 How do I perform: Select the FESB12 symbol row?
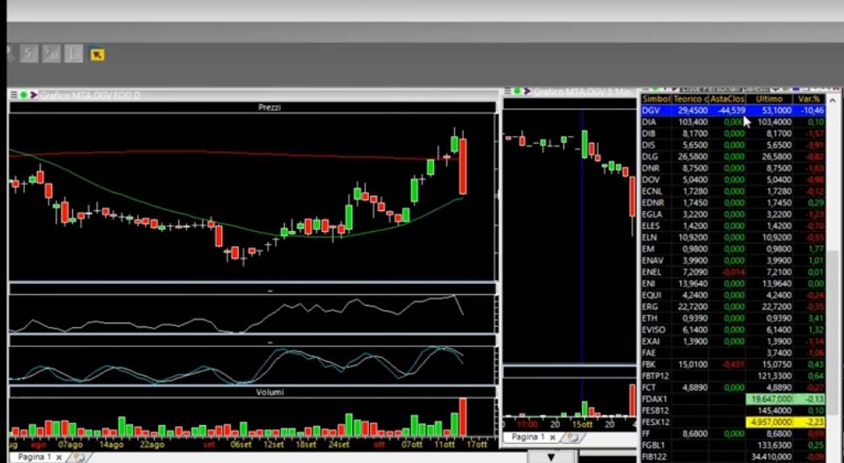(x=733, y=410)
